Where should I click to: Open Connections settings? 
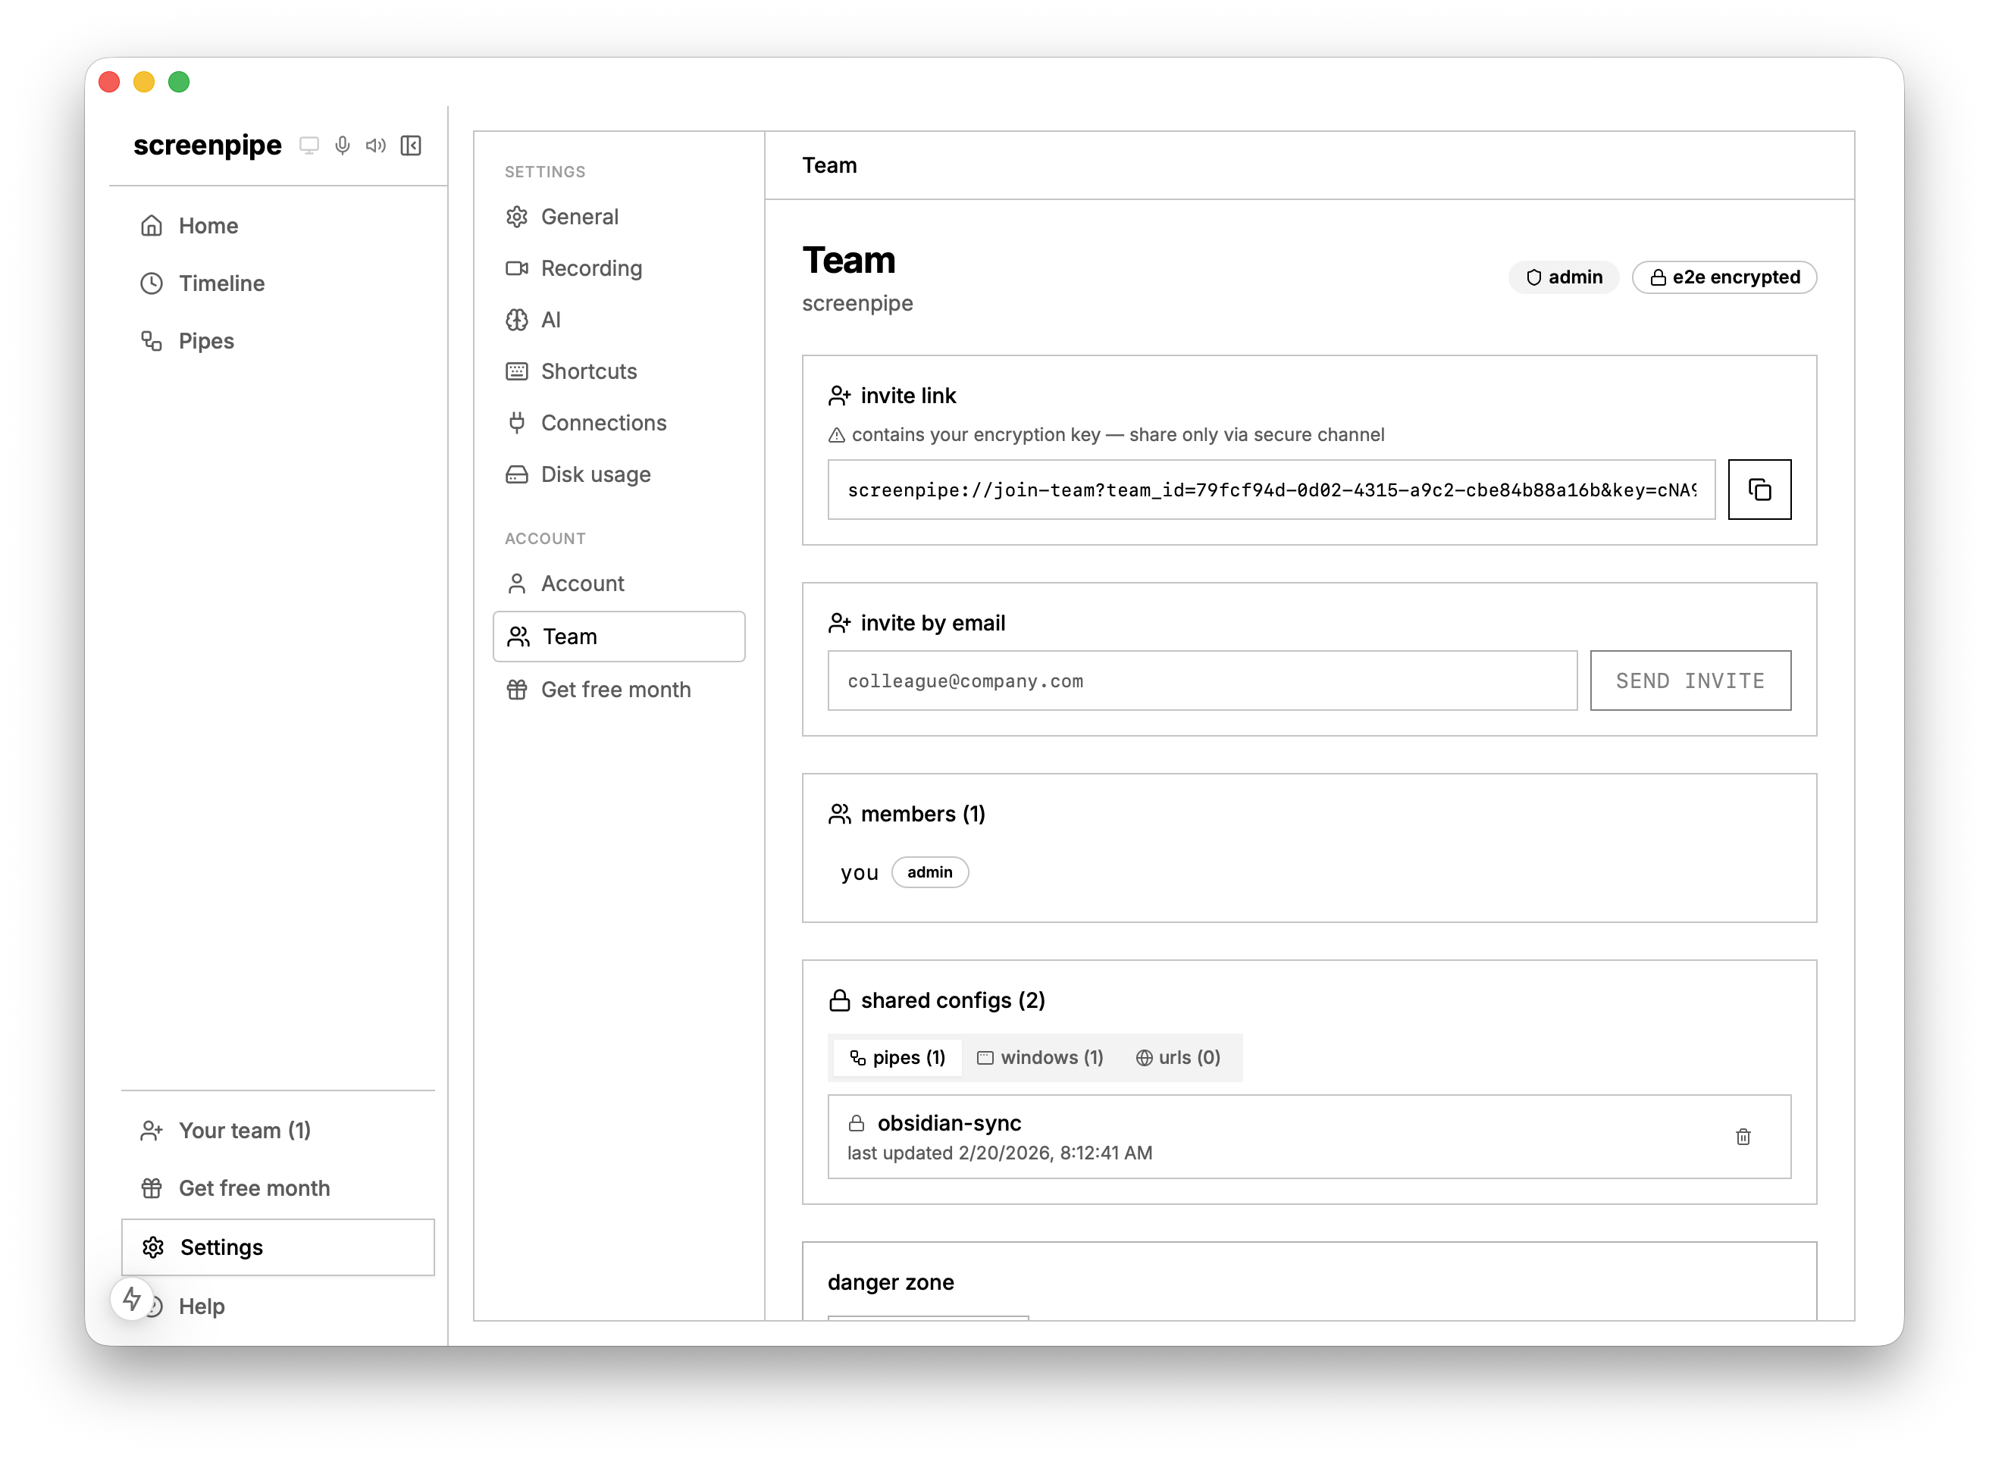click(x=603, y=423)
